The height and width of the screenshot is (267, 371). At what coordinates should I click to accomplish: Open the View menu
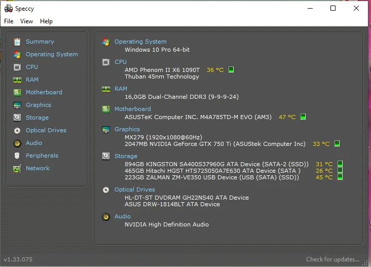coord(26,21)
